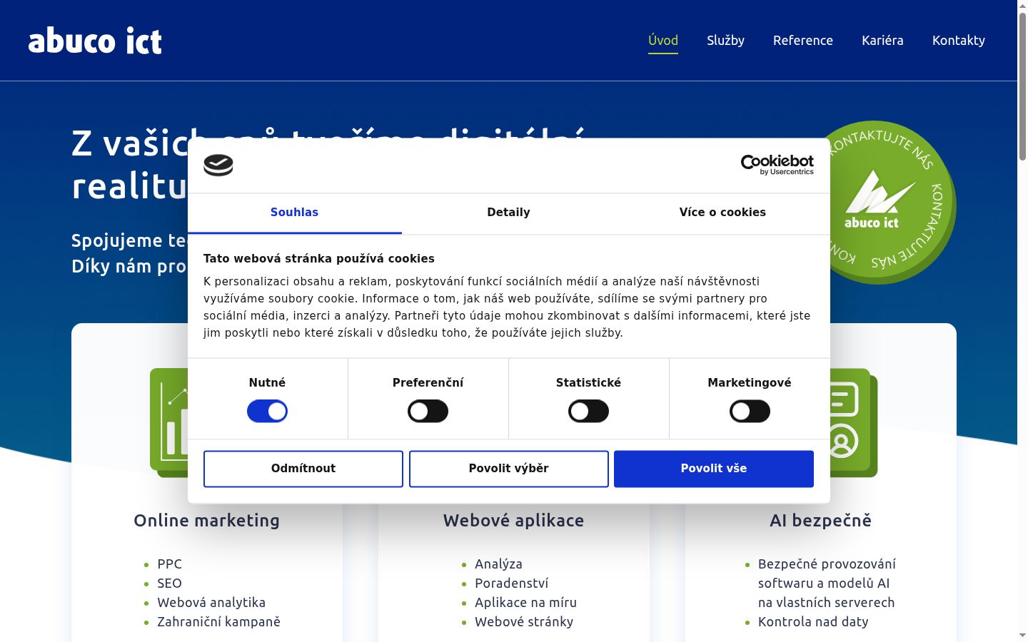Click the Marketingové label text

(750, 383)
